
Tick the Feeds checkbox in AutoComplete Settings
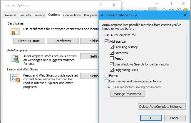(x=112, y=58)
